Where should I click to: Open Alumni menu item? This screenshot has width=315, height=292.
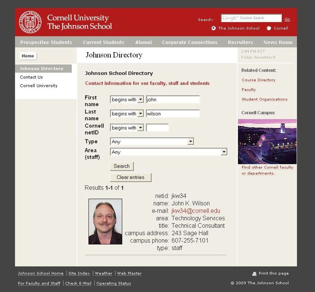[x=143, y=42]
